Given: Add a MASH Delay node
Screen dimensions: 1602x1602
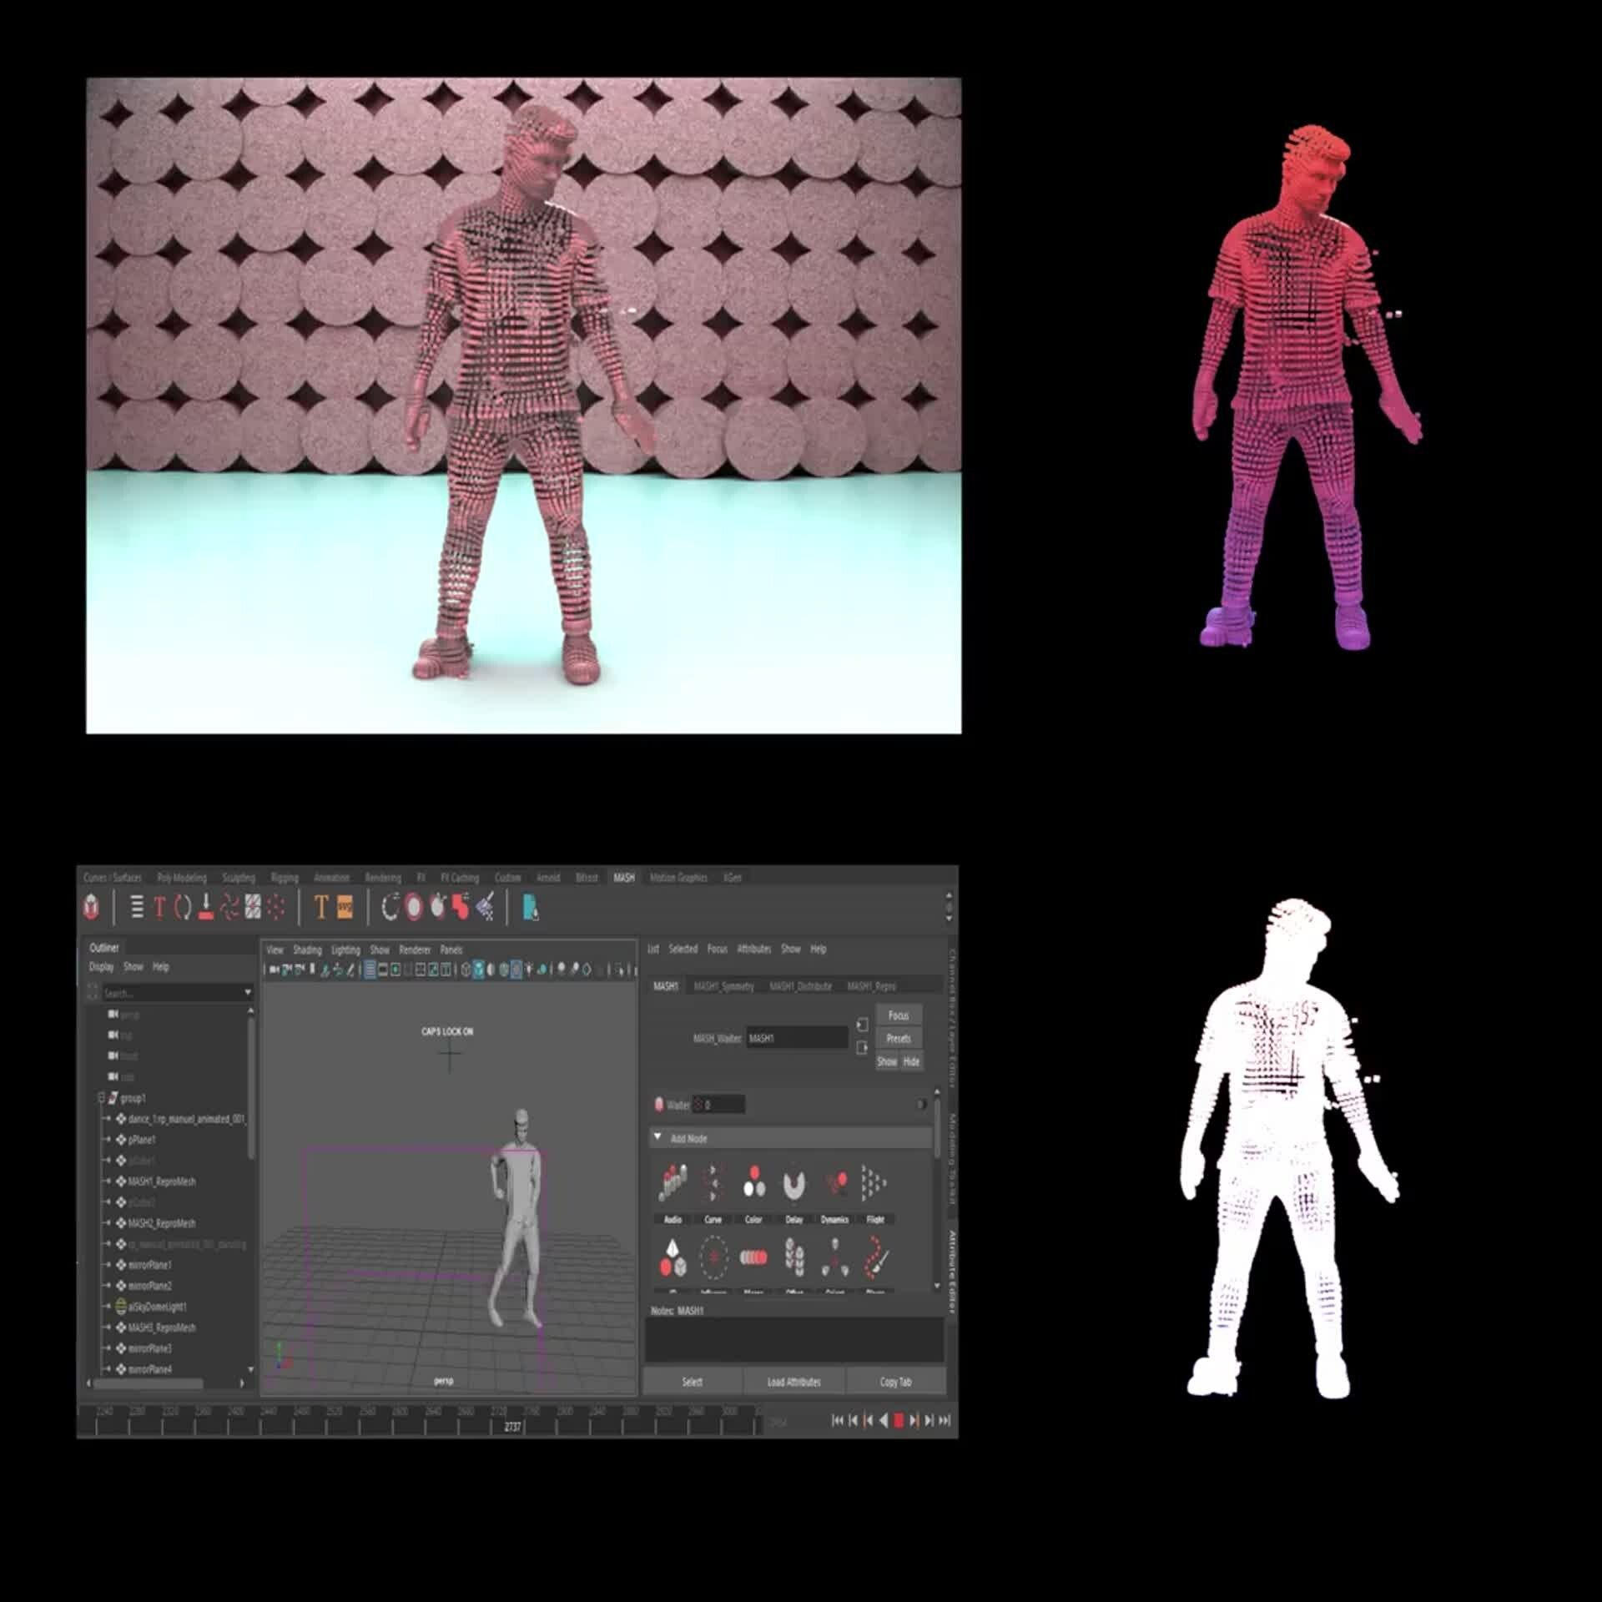Looking at the screenshot, I should 793,1183.
